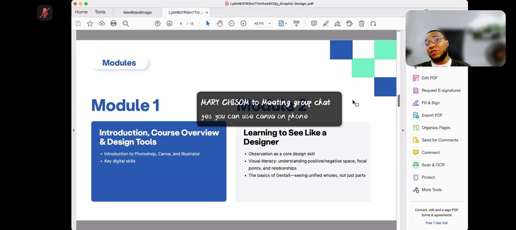
Task: Select the highlight text pen tool
Action: tap(326, 24)
